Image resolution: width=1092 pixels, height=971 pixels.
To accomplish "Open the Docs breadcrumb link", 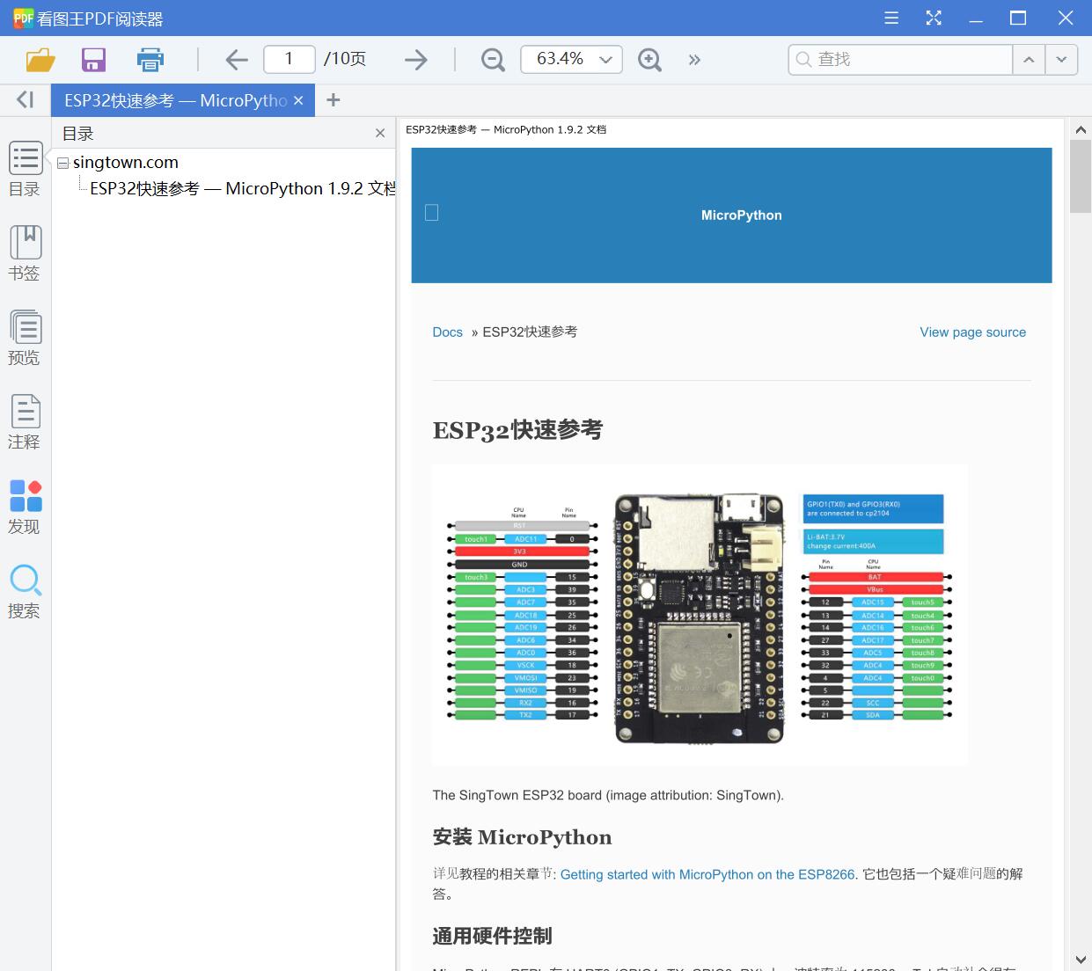I will 447,332.
